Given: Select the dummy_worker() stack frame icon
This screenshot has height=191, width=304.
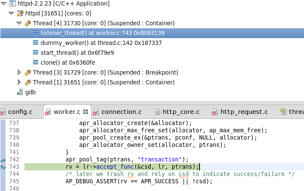Looking at the screenshot, I should [x=36, y=43].
